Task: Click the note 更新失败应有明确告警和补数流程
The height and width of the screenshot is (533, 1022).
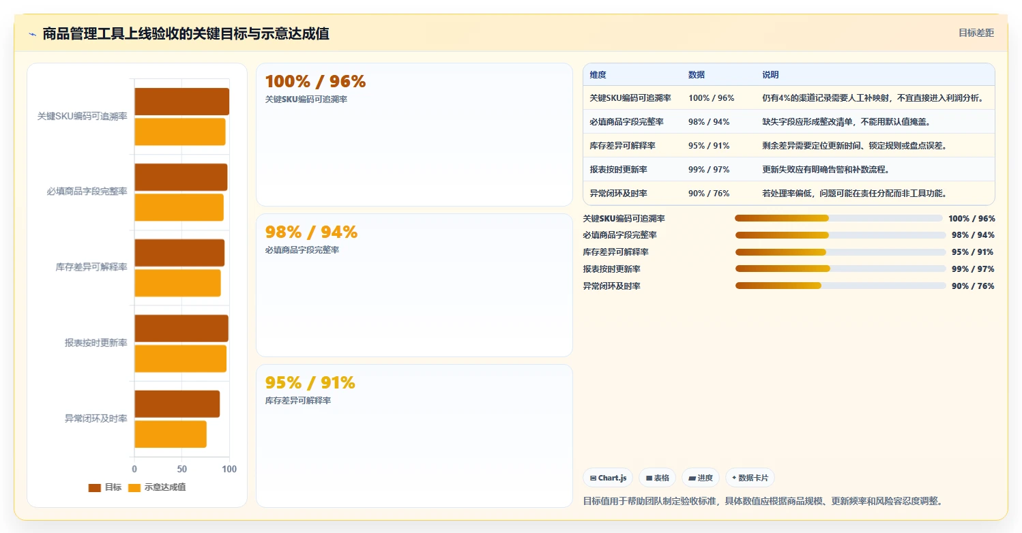Action: coord(826,170)
